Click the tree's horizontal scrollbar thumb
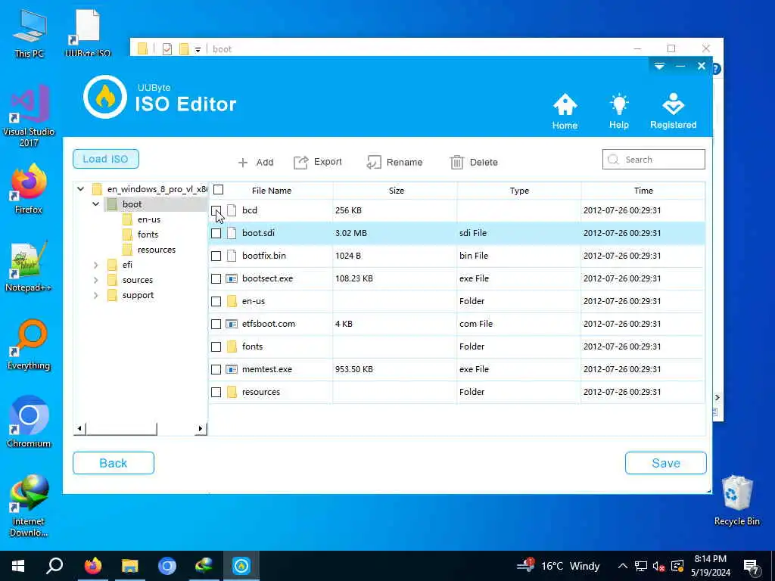Image resolution: width=775 pixels, height=581 pixels. point(121,428)
